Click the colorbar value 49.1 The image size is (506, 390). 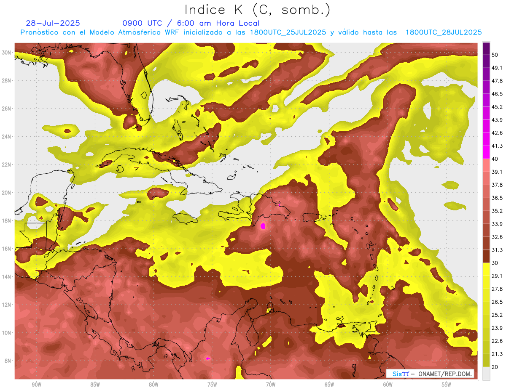(x=497, y=68)
